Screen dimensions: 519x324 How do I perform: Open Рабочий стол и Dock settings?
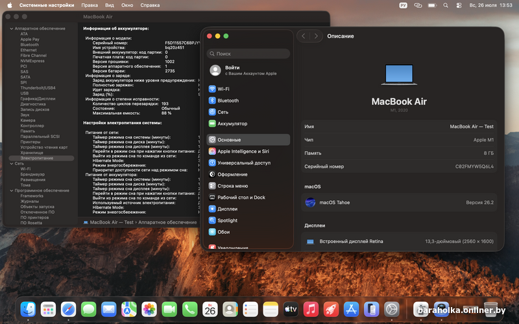(248, 198)
